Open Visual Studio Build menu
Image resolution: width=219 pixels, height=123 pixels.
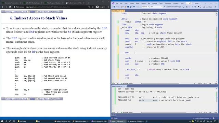pos(138,3)
